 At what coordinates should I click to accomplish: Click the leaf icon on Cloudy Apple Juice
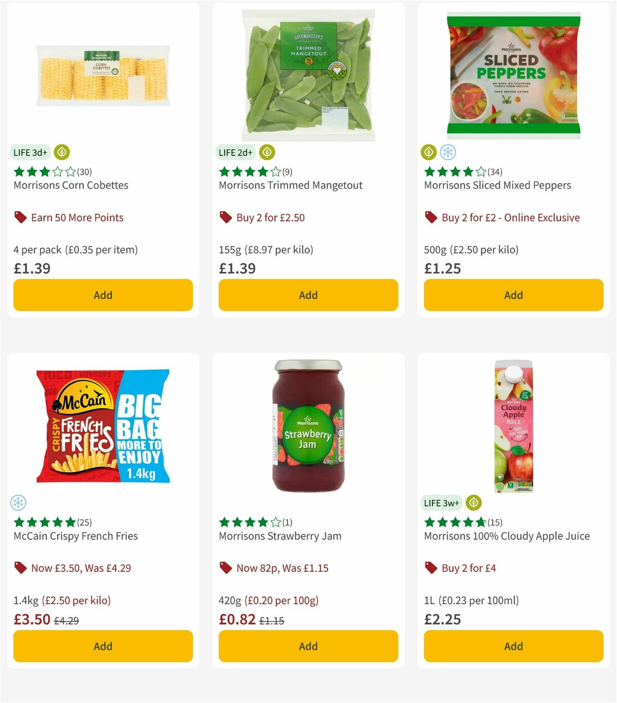pyautogui.click(x=474, y=503)
